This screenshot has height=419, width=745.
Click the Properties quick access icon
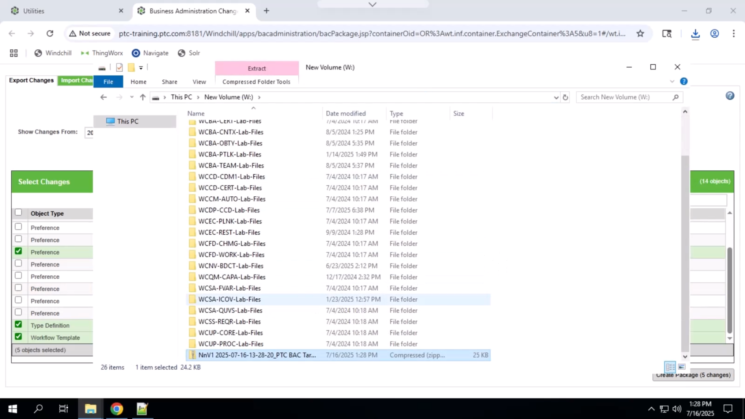119,68
